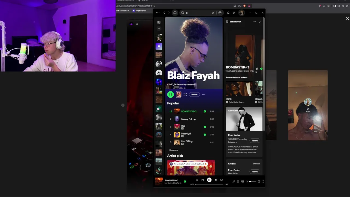Go back in Spotify navigation
The height and width of the screenshot is (197, 350).
click(164, 13)
